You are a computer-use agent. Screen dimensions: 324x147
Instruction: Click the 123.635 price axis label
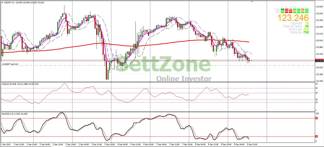point(319,6)
